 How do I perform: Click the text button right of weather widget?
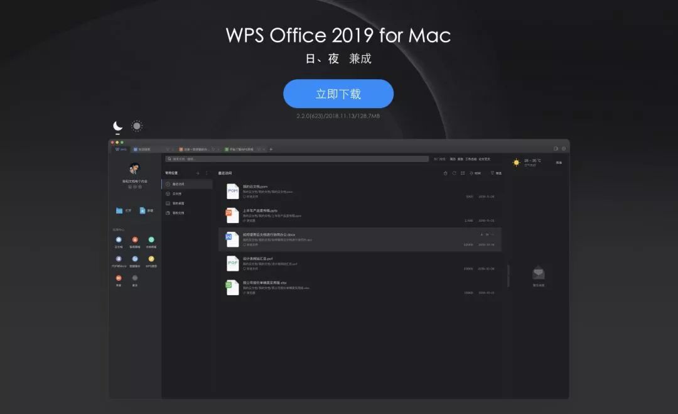pyautogui.click(x=559, y=163)
